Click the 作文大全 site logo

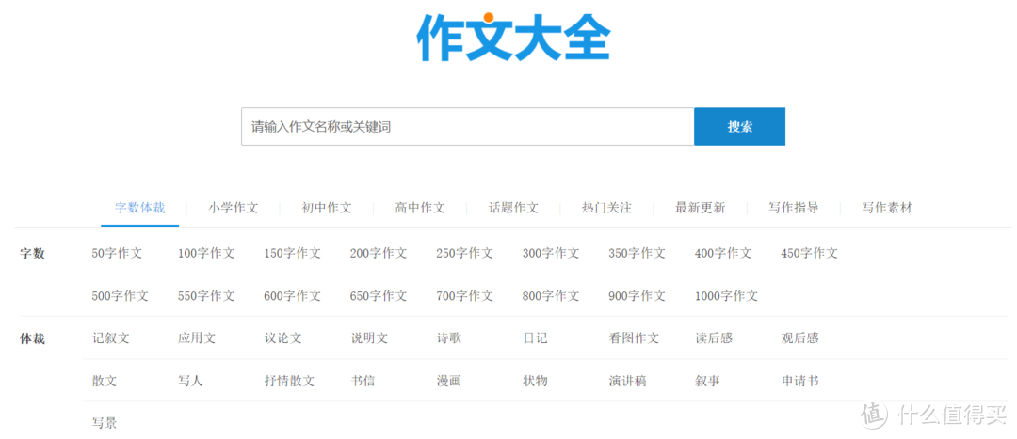coord(514,37)
